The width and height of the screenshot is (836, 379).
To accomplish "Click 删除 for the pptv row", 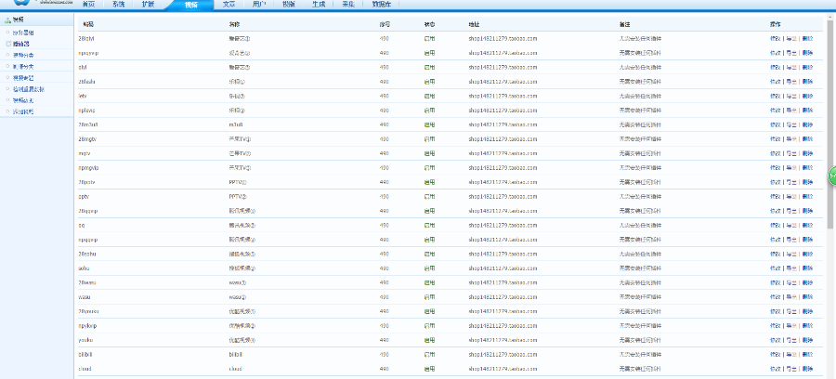I will click(x=807, y=197).
